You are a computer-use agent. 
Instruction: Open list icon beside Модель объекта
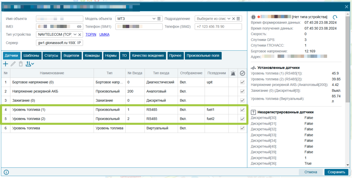point(159,19)
